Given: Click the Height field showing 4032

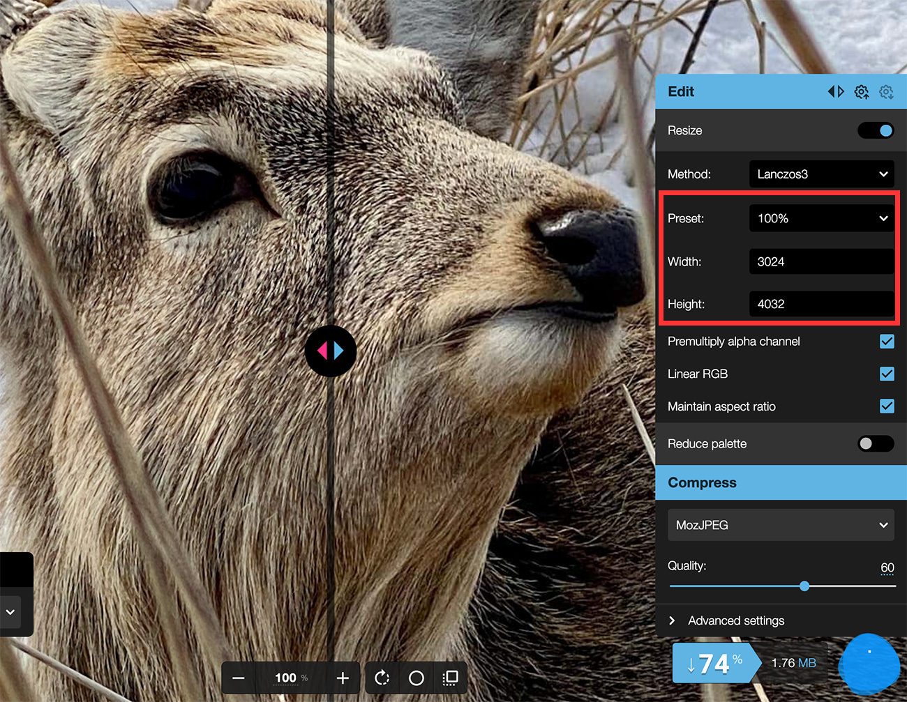Looking at the screenshot, I should pyautogui.click(x=821, y=304).
